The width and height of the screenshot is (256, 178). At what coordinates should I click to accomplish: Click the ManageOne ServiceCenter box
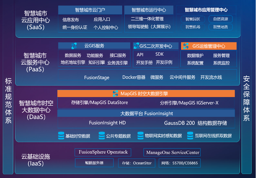point(172,152)
